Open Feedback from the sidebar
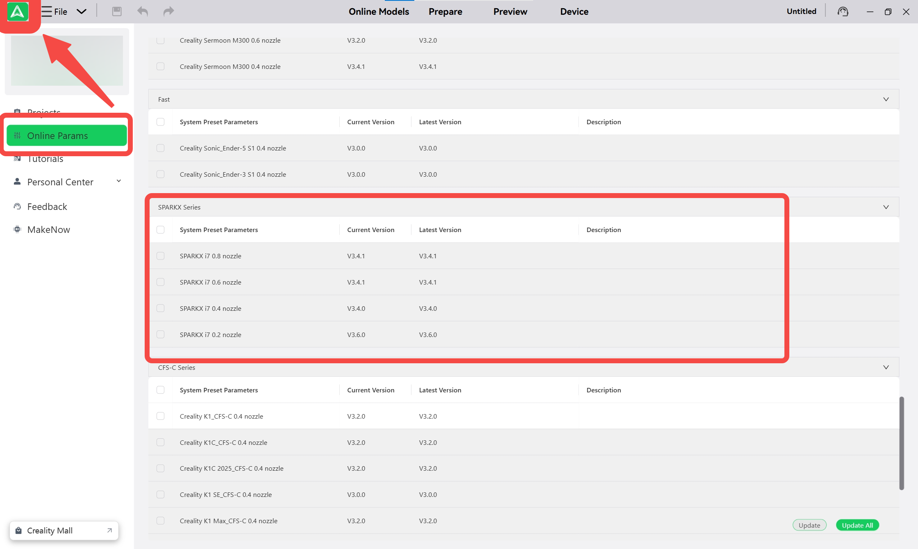918x549 pixels. tap(47, 207)
